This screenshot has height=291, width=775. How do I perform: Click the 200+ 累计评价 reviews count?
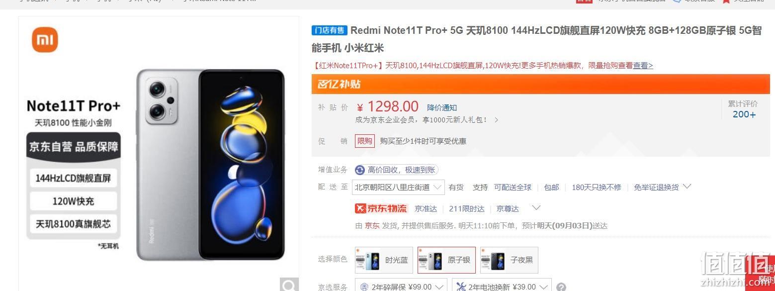744,114
